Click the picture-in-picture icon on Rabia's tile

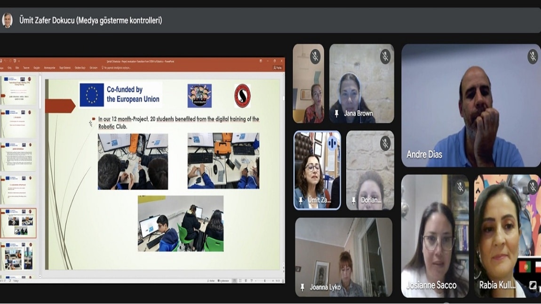533,285
